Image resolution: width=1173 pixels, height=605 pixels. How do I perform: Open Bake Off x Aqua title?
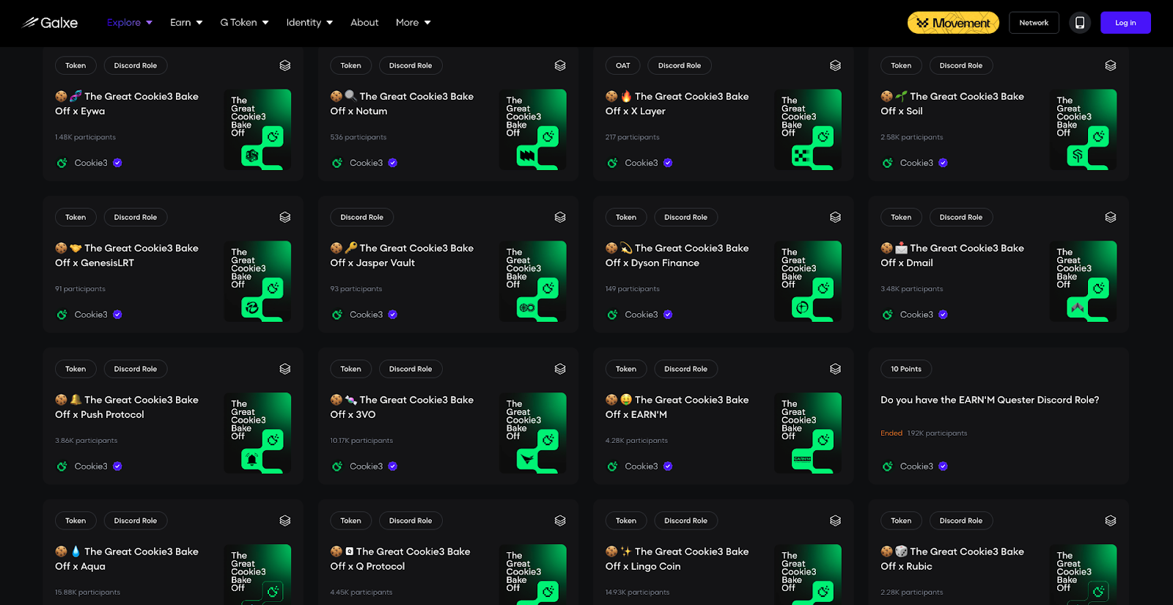(x=127, y=560)
